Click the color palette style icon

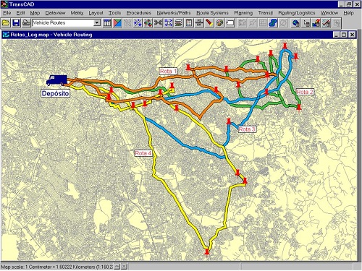[x=219, y=23]
